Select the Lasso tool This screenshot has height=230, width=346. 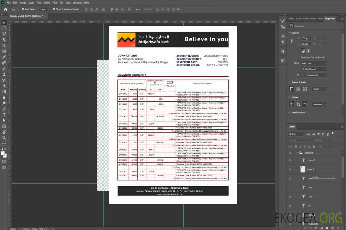coord(4,34)
